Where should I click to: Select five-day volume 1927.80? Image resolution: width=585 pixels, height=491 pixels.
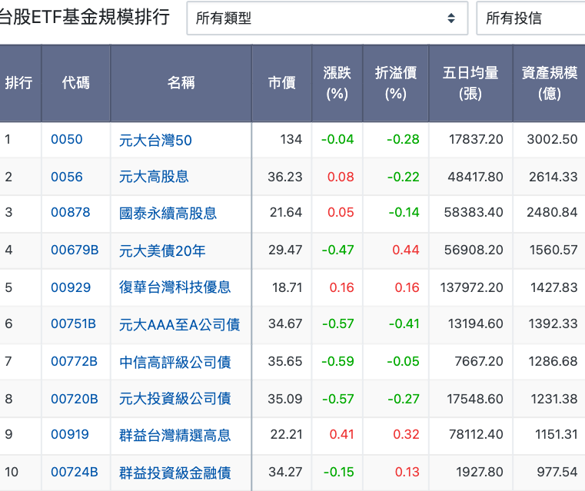tap(480, 472)
